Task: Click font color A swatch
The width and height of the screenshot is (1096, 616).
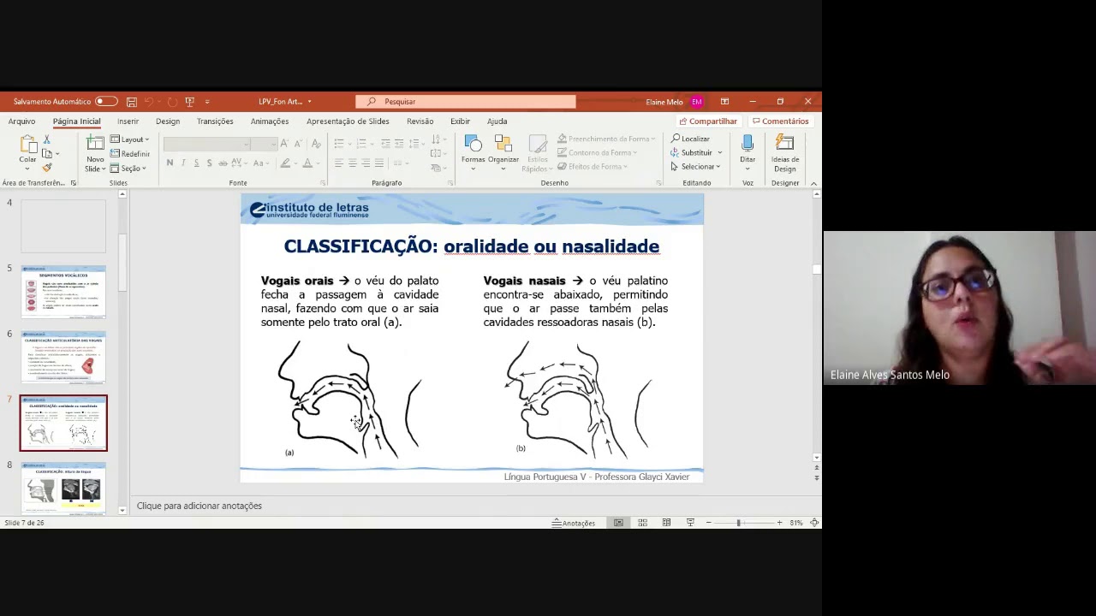Action: click(x=307, y=163)
